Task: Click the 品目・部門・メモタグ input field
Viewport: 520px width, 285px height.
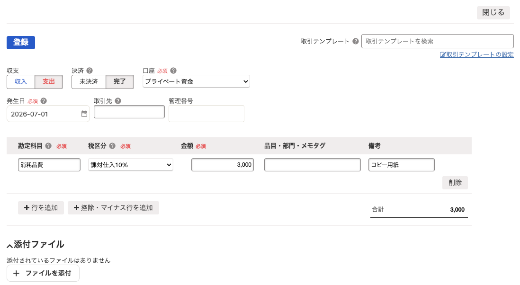Action: (313, 165)
